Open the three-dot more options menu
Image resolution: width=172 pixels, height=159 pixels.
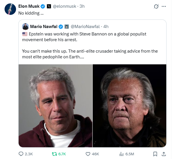pos(164,6)
